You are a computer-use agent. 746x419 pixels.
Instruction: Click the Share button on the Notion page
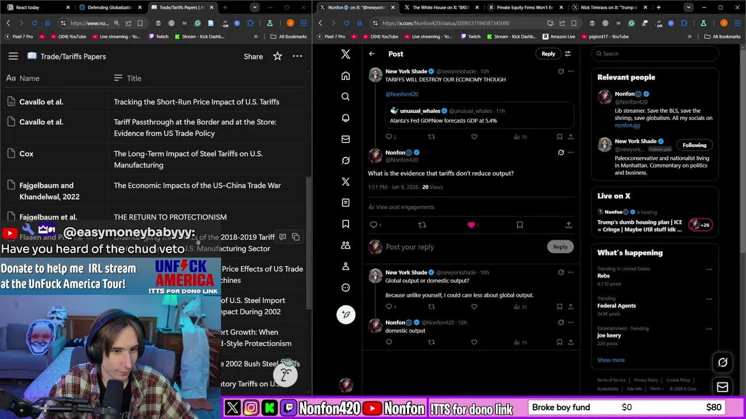pos(253,56)
